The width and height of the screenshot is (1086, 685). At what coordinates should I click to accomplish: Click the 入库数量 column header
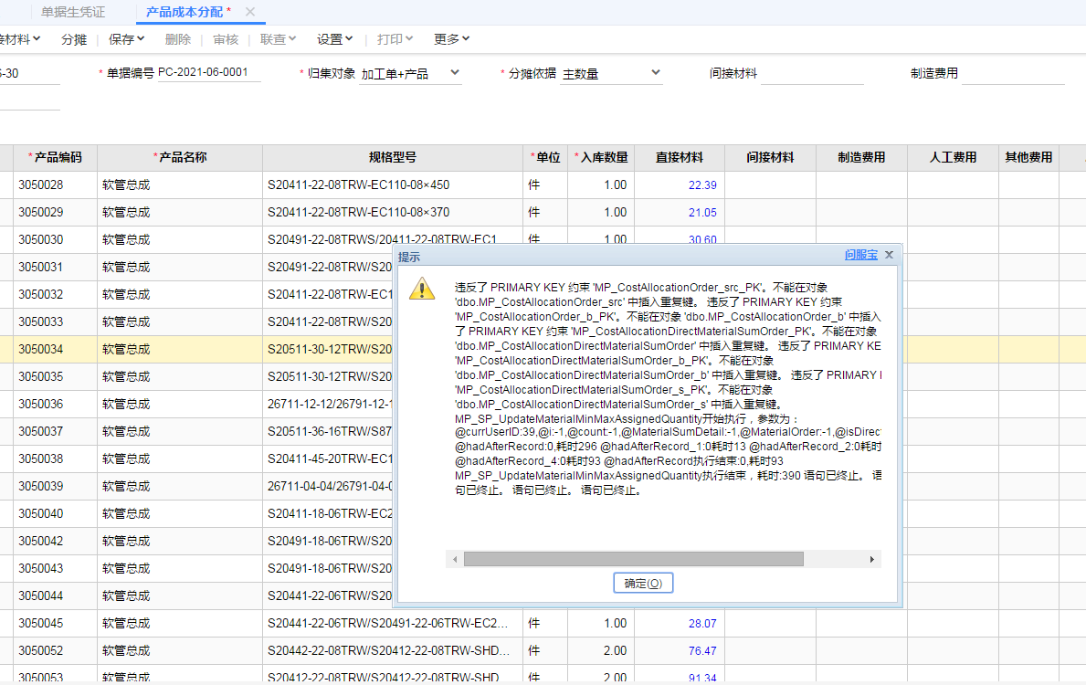601,158
